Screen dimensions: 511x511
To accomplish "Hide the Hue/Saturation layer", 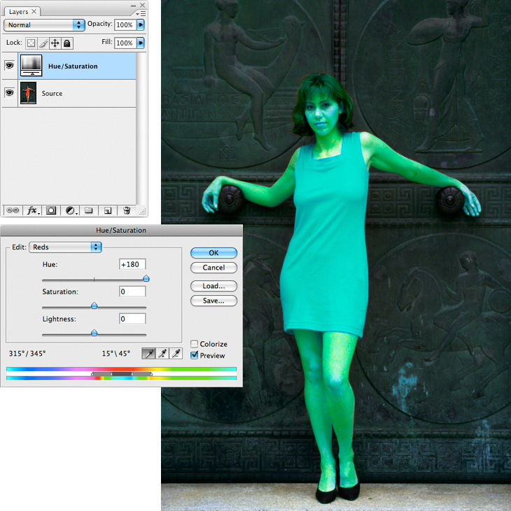I will click(10, 66).
